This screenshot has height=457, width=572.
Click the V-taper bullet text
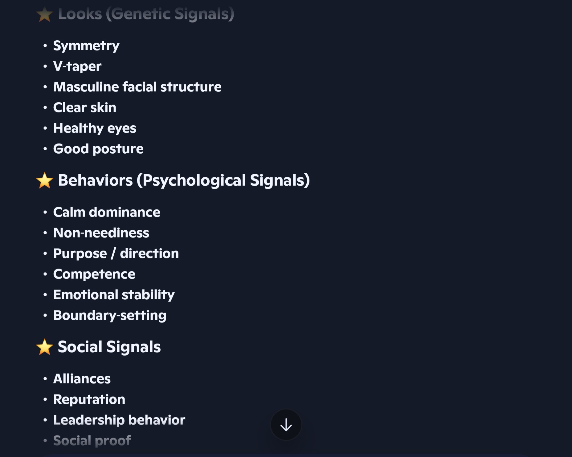[77, 66]
